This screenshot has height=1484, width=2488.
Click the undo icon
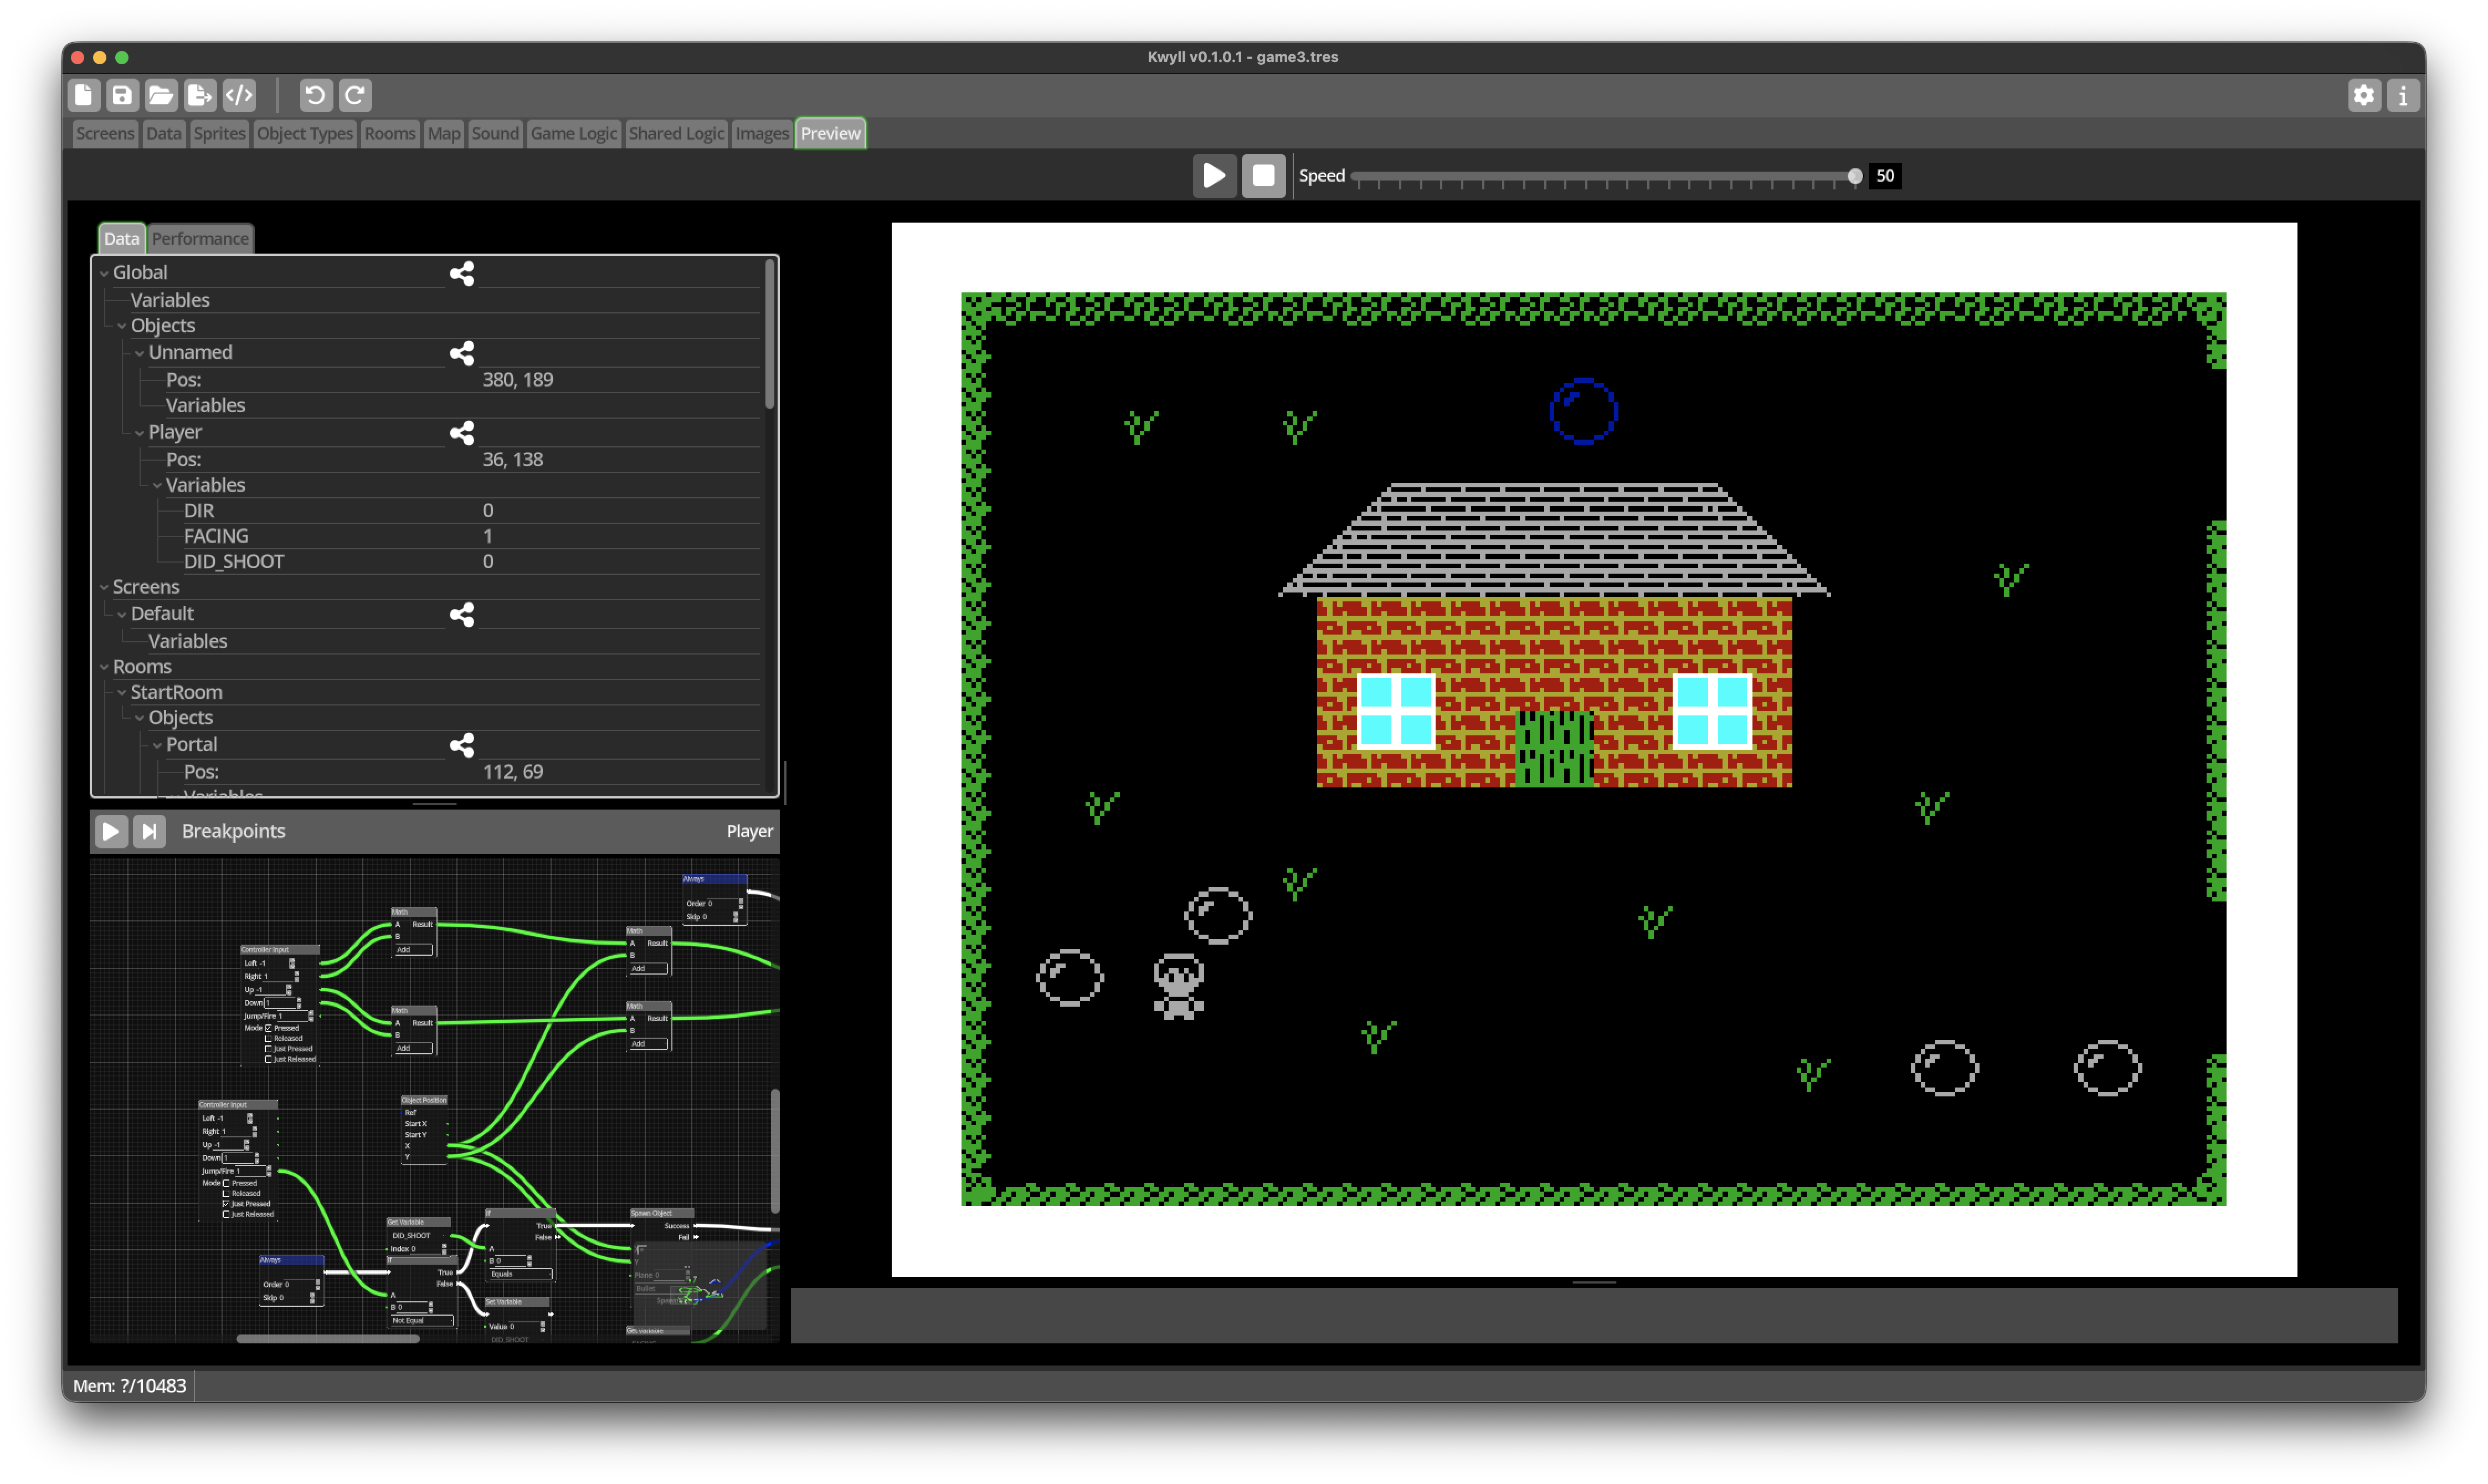[x=315, y=95]
